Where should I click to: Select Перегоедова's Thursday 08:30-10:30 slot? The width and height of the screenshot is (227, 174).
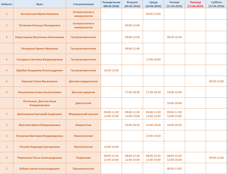[x=174, y=37]
